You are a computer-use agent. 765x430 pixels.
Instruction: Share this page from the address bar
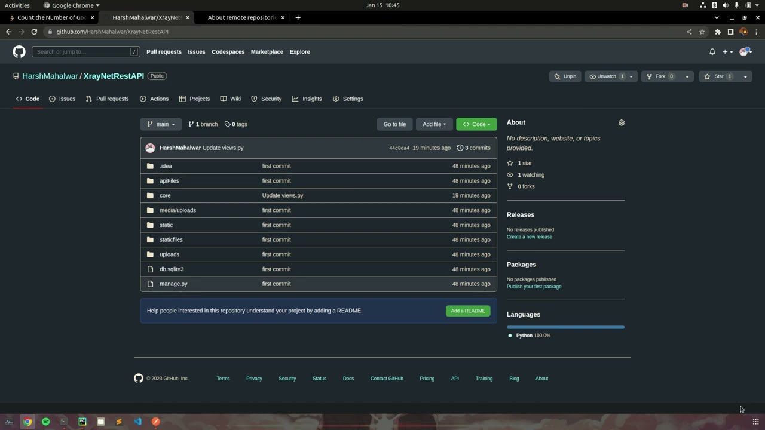[x=689, y=32]
